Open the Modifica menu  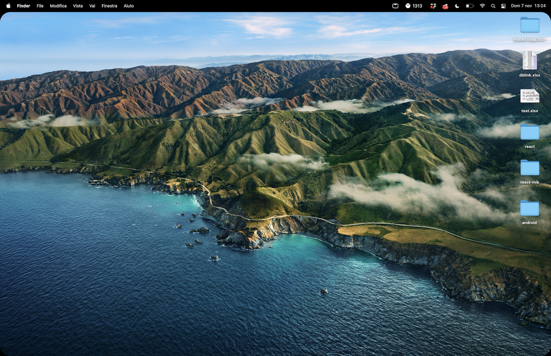tap(58, 6)
